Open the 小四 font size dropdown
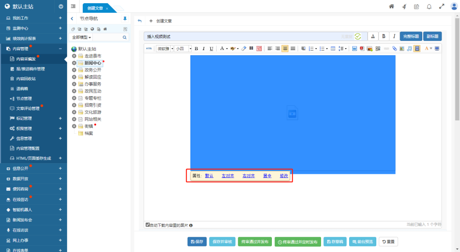 click(182, 48)
